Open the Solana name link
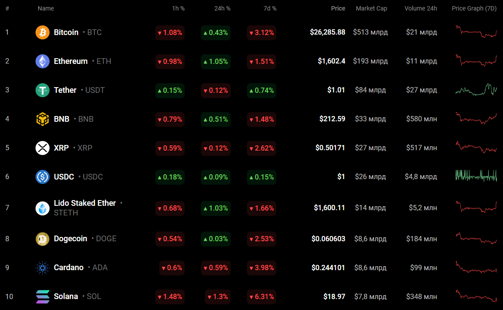 [66, 296]
